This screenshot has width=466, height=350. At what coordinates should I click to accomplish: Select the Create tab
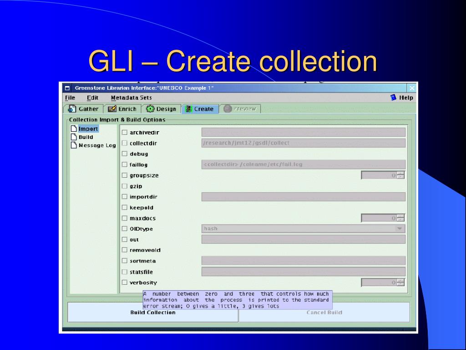[x=200, y=109]
